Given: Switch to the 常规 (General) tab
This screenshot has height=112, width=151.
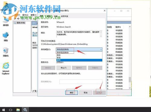Looking at the screenshot, I should [x=41, y=16].
